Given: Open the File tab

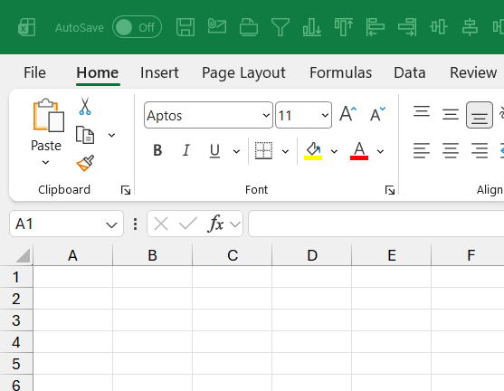Looking at the screenshot, I should [x=34, y=72].
